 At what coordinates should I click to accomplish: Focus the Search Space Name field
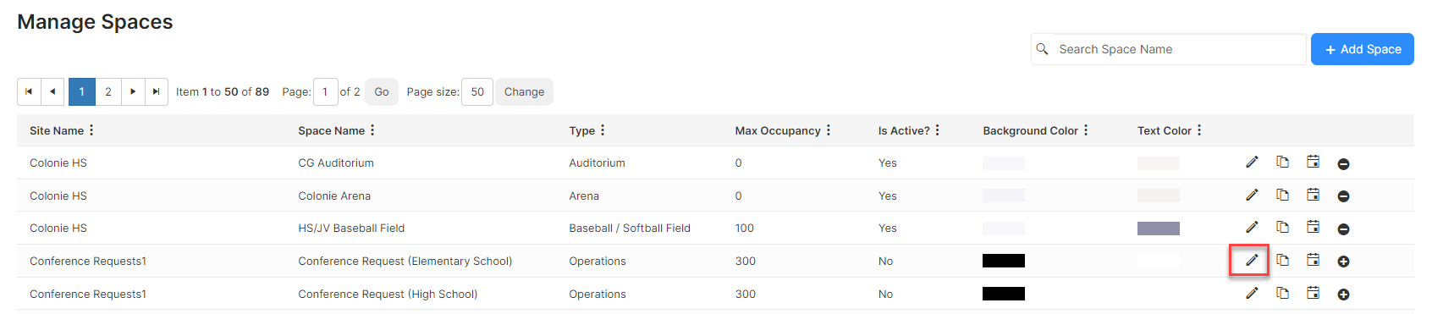click(1168, 49)
